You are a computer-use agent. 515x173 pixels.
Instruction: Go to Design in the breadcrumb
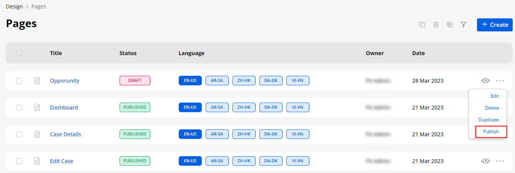tap(13, 7)
